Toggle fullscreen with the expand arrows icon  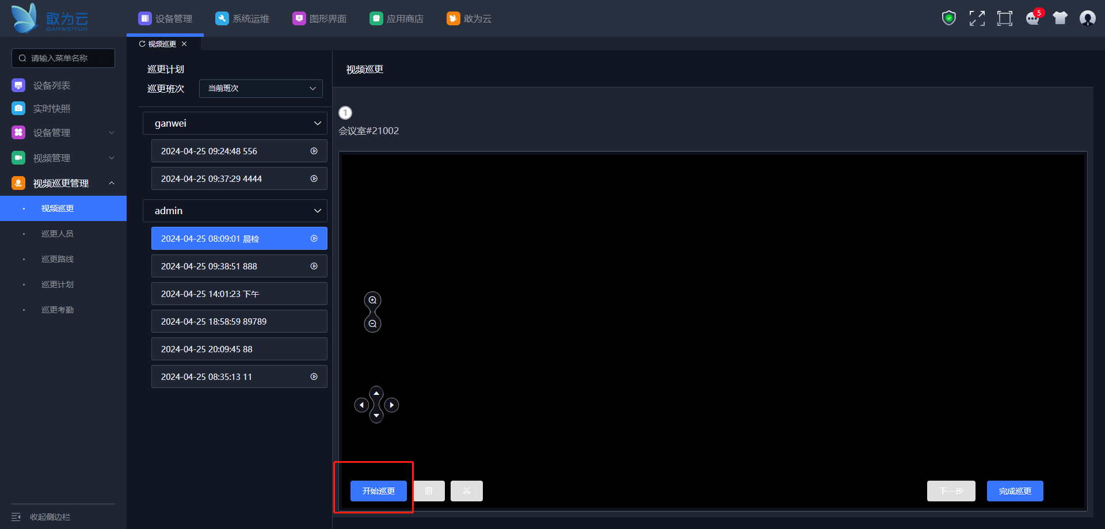tap(977, 18)
